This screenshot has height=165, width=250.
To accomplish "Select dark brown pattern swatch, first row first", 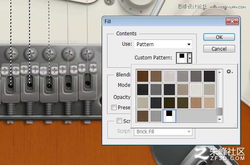I will pyautogui.click(x=142, y=76).
